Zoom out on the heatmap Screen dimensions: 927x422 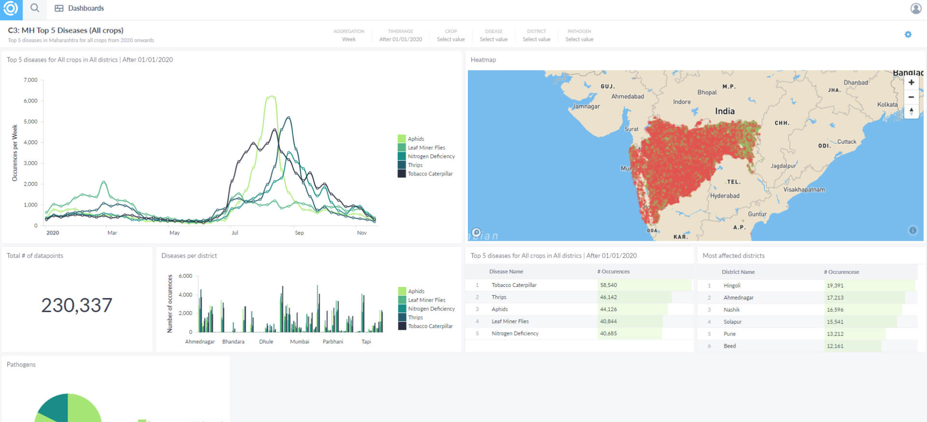(x=911, y=97)
